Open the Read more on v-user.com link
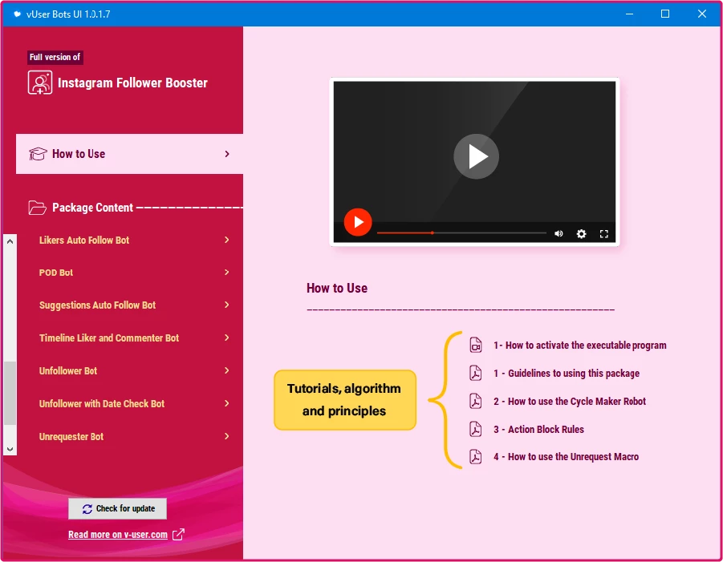Screen dimensions: 723x562 [118, 535]
